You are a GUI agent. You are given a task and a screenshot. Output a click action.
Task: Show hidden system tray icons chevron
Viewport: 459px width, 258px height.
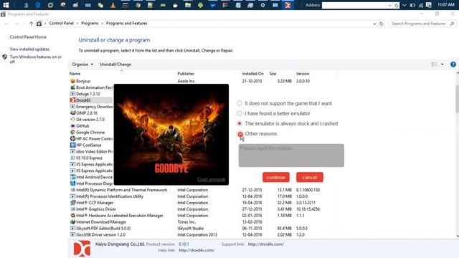click(404, 5)
